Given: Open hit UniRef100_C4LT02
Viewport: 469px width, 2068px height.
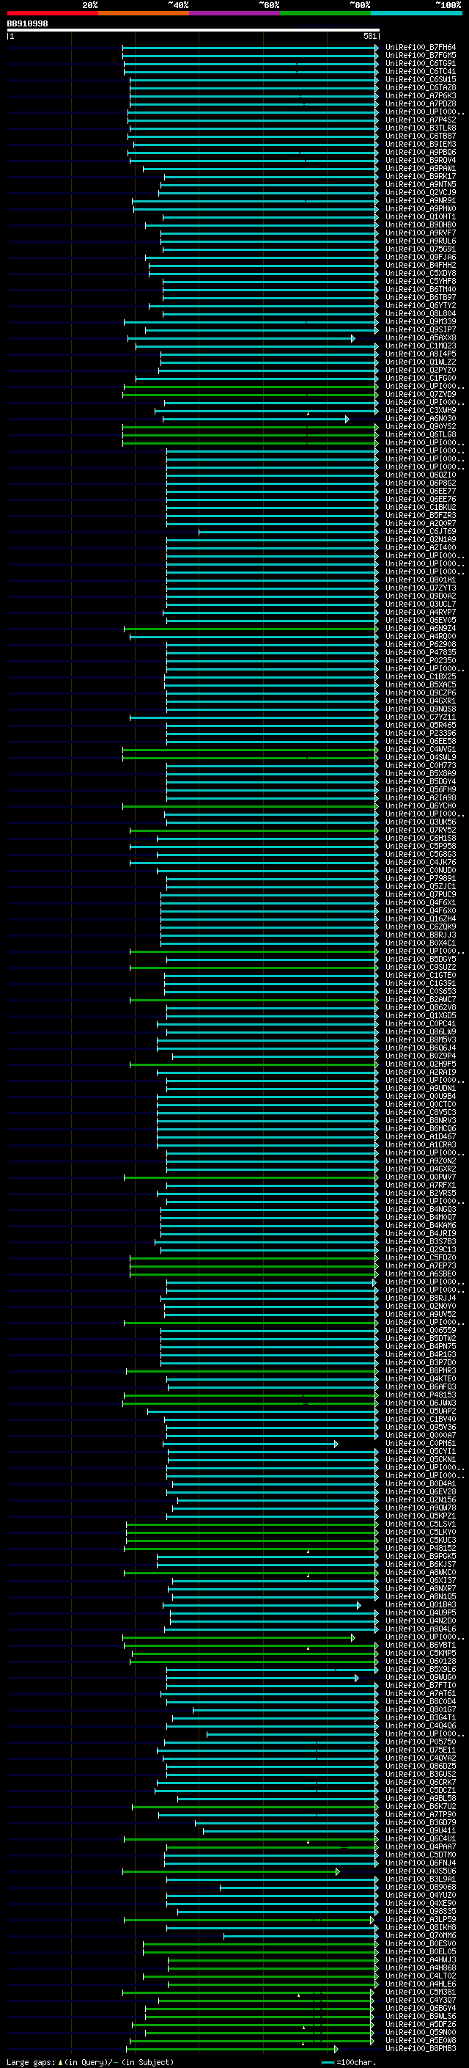Looking at the screenshot, I should coord(420,1976).
